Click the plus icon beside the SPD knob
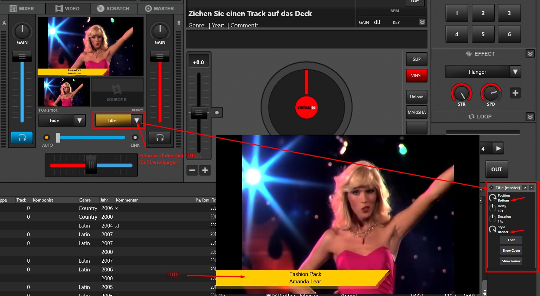540x296 pixels. tap(515, 93)
